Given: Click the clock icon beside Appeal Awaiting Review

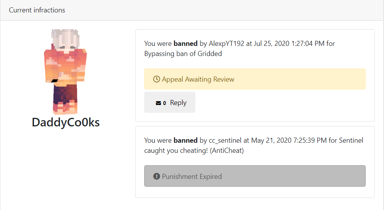Looking at the screenshot, I should pos(156,79).
